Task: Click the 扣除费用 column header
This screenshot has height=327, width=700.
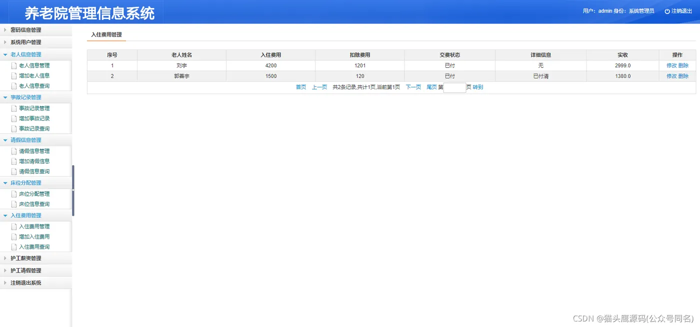Action: coord(360,55)
